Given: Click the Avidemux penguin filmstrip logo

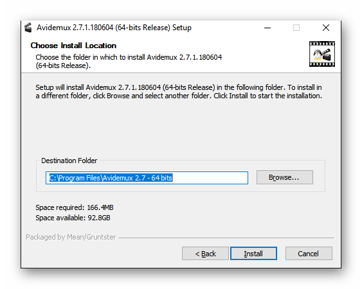Looking at the screenshot, I should 322,54.
